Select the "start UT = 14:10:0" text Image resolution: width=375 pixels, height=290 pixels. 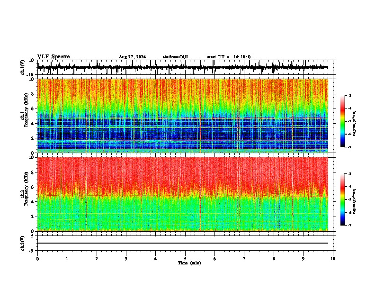click(x=229, y=57)
